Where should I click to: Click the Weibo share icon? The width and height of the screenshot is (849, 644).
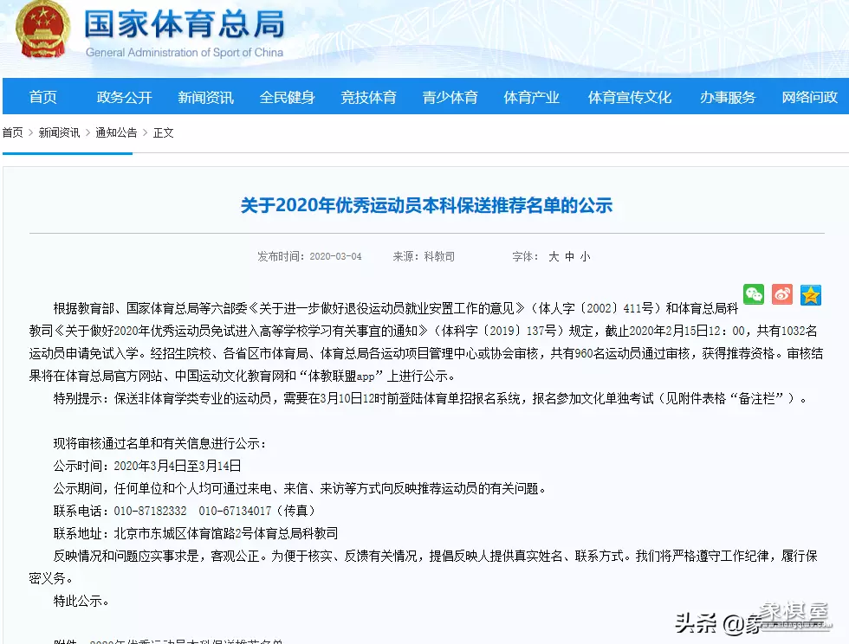click(782, 294)
